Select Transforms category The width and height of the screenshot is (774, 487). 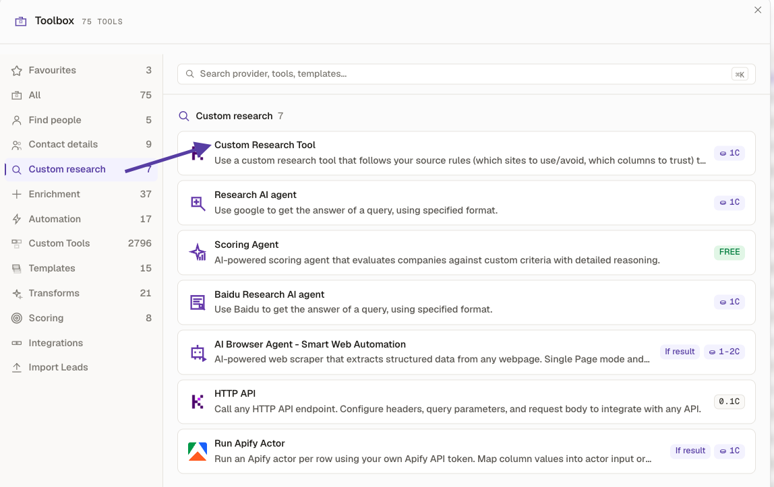(x=81, y=293)
